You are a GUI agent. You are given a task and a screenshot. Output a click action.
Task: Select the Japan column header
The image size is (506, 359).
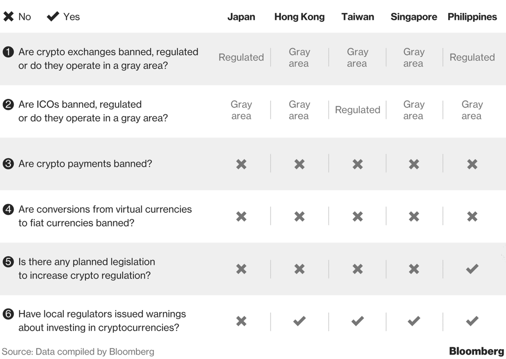[241, 17]
